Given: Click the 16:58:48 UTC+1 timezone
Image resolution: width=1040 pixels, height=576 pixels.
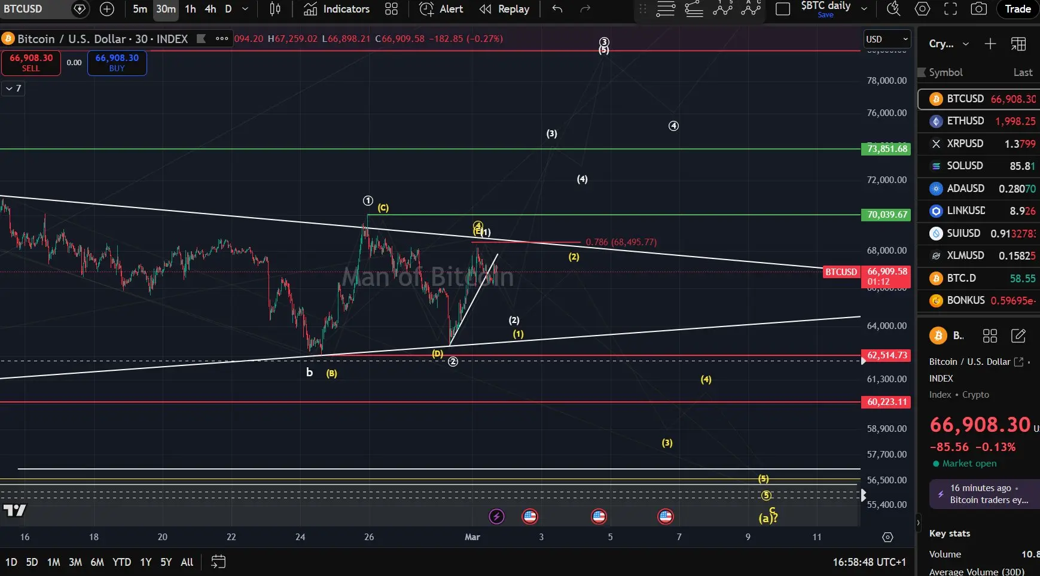Looking at the screenshot, I should click(869, 562).
